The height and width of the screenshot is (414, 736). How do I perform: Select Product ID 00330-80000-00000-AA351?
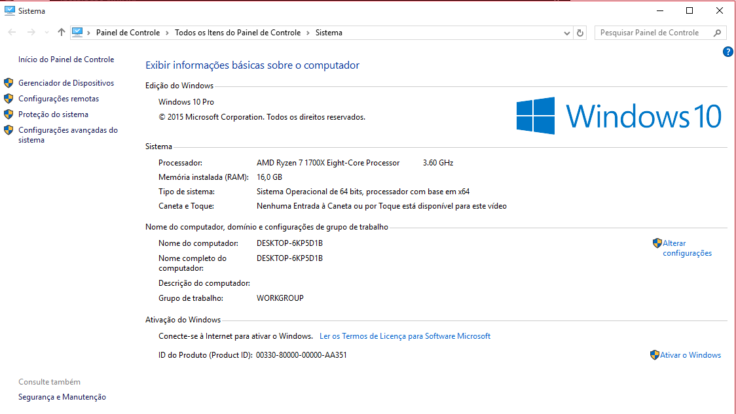click(x=301, y=355)
